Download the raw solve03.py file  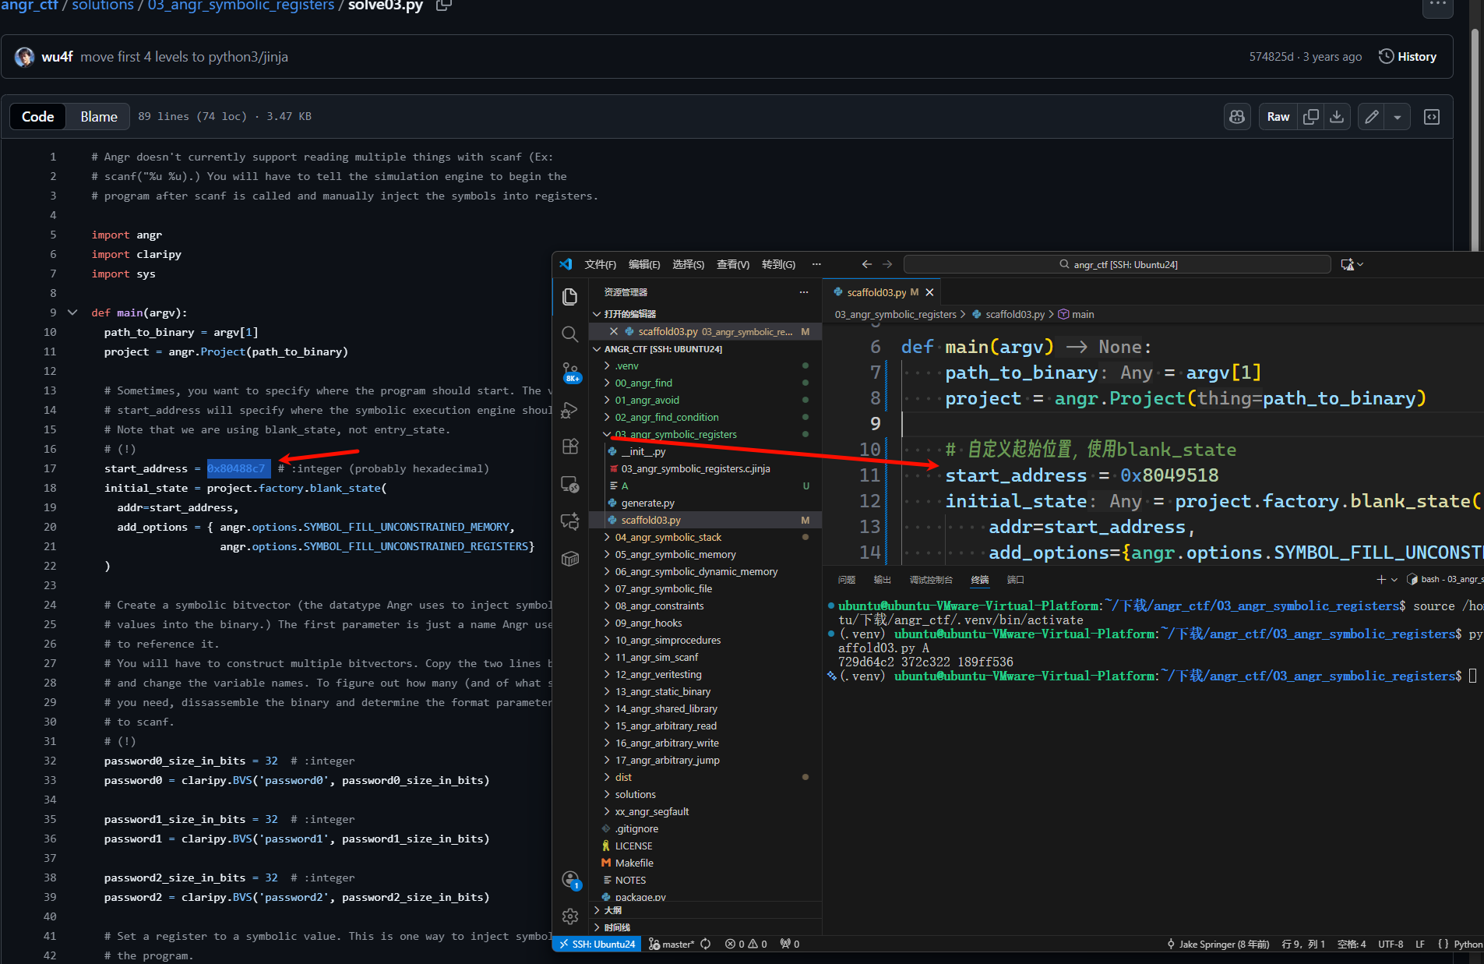pos(1337,117)
